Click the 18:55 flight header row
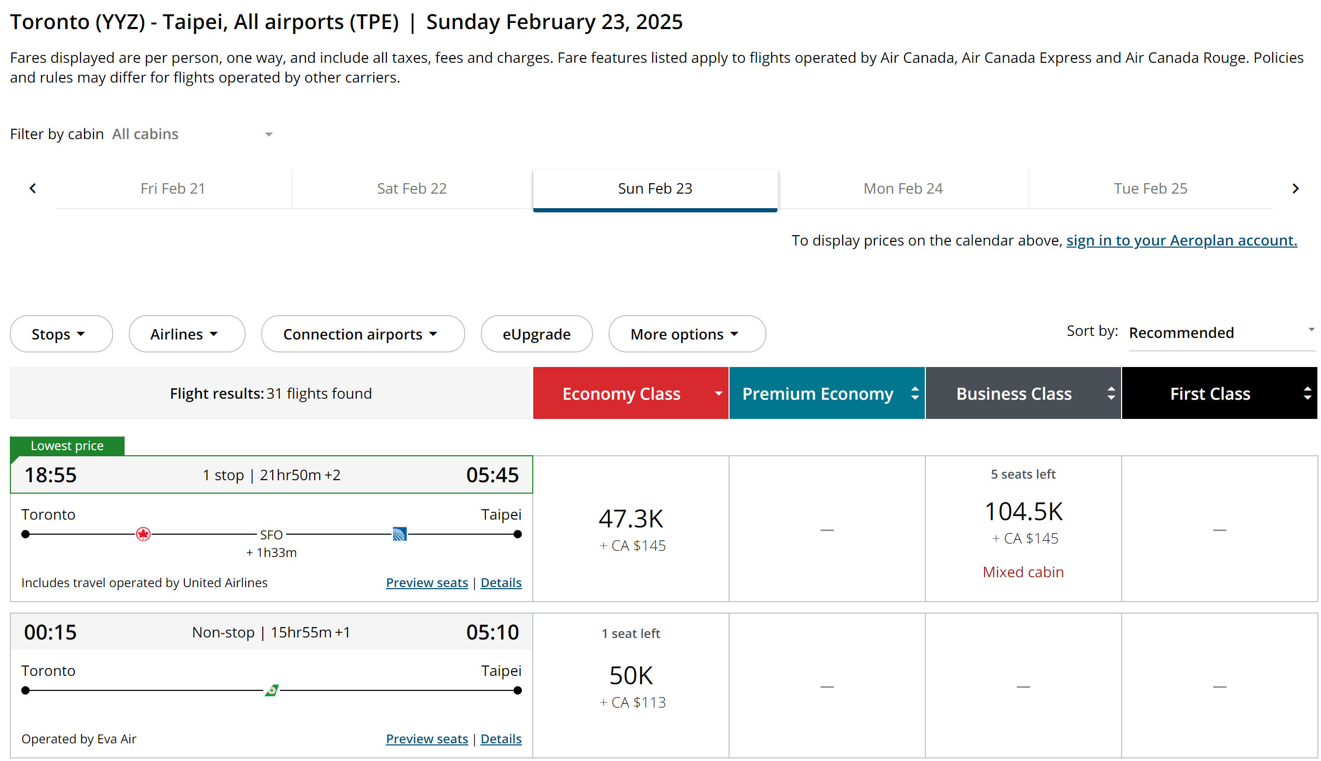 click(x=271, y=474)
